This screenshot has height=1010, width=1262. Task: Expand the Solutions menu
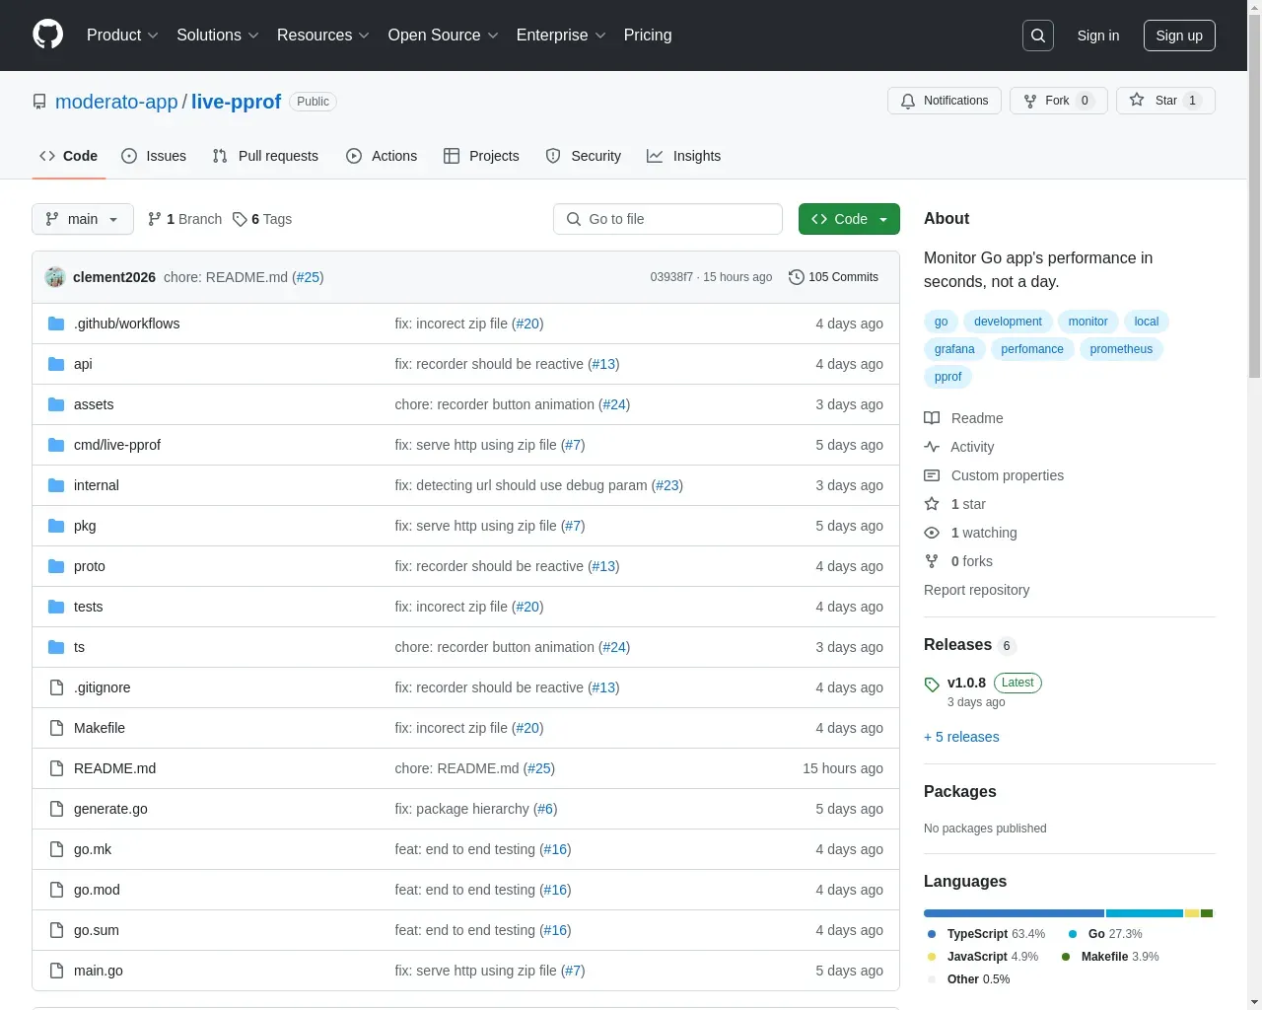coord(218,36)
